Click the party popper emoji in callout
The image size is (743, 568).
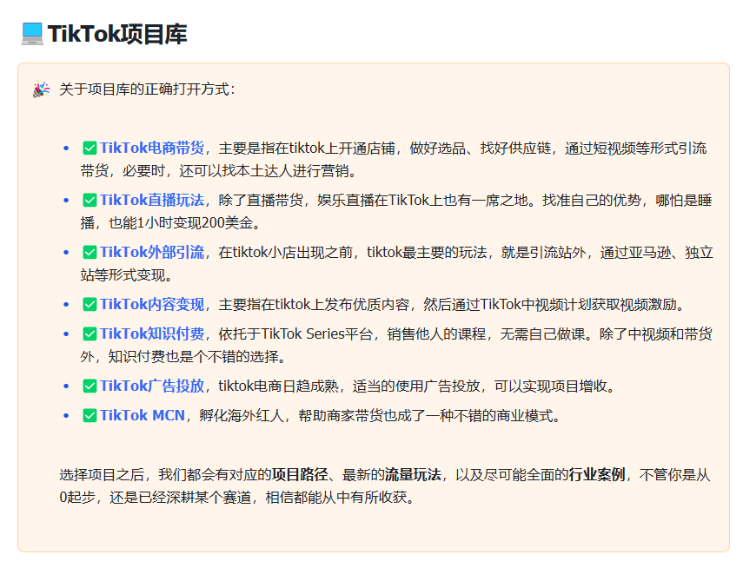pyautogui.click(x=41, y=89)
